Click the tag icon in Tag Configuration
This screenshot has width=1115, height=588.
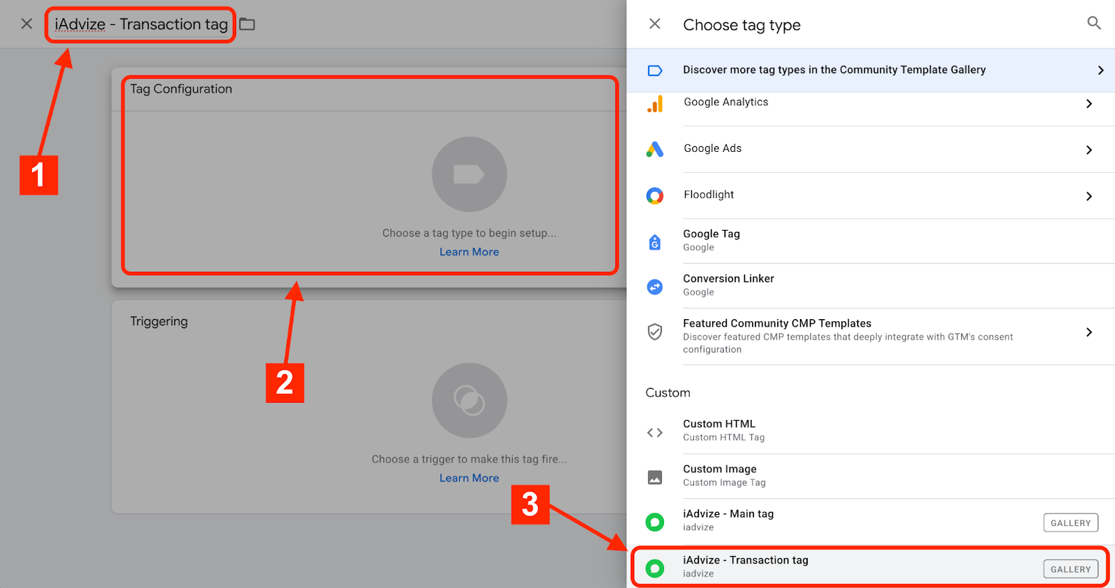(x=469, y=174)
